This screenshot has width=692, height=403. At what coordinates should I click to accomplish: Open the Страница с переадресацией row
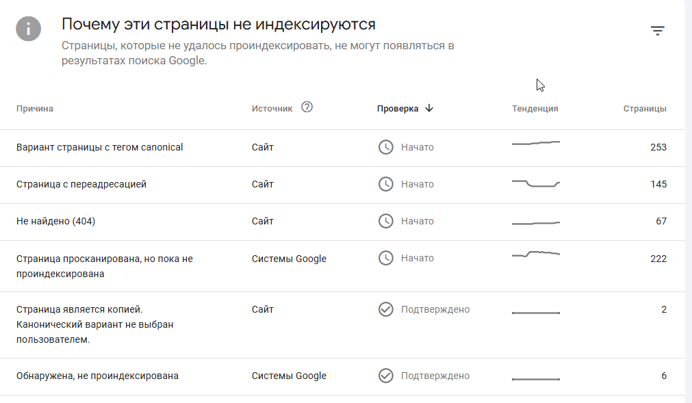tap(81, 184)
